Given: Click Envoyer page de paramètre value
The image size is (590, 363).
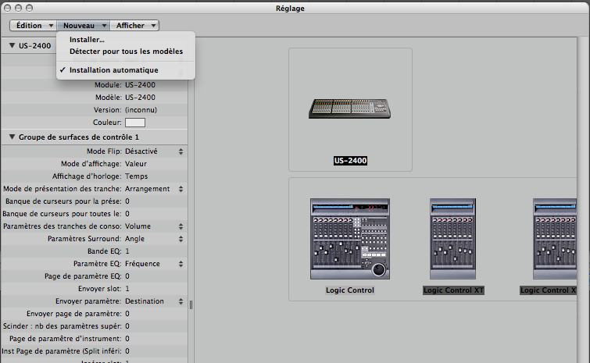Looking at the screenshot, I should pyautogui.click(x=127, y=314).
